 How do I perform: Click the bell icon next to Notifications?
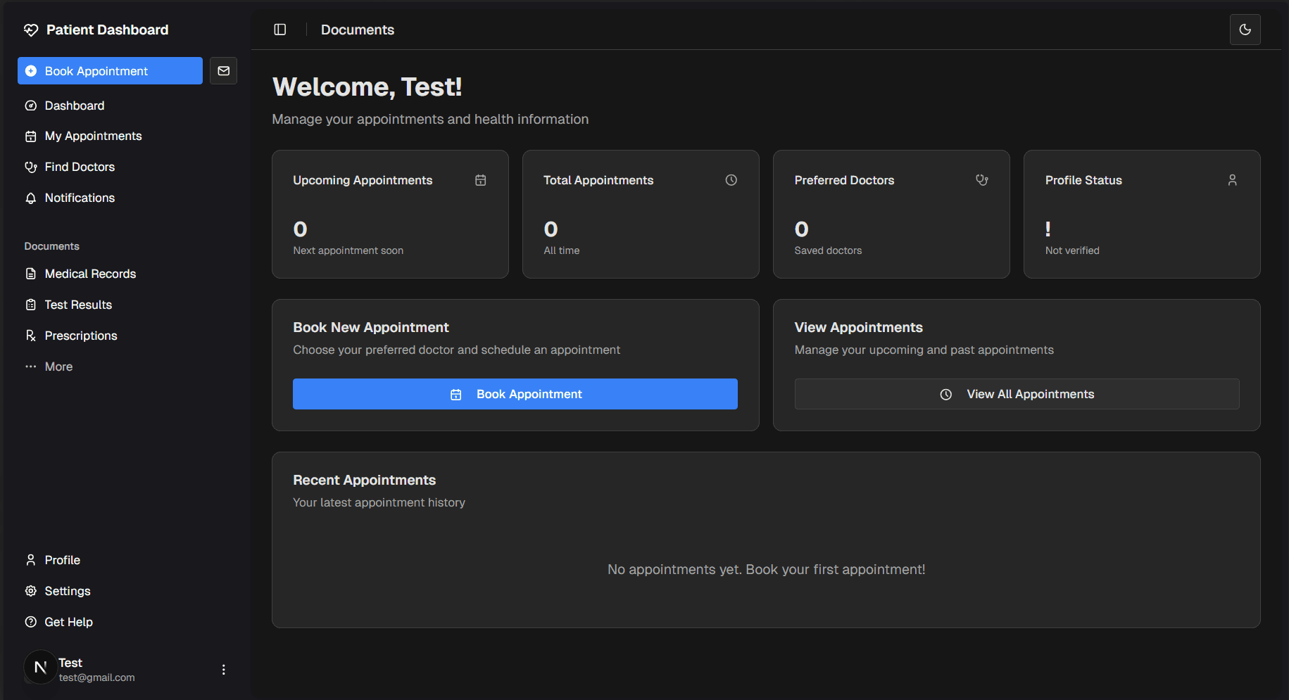pyautogui.click(x=31, y=198)
